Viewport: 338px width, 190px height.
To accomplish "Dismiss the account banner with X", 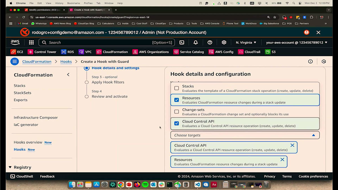I will 318,32.
